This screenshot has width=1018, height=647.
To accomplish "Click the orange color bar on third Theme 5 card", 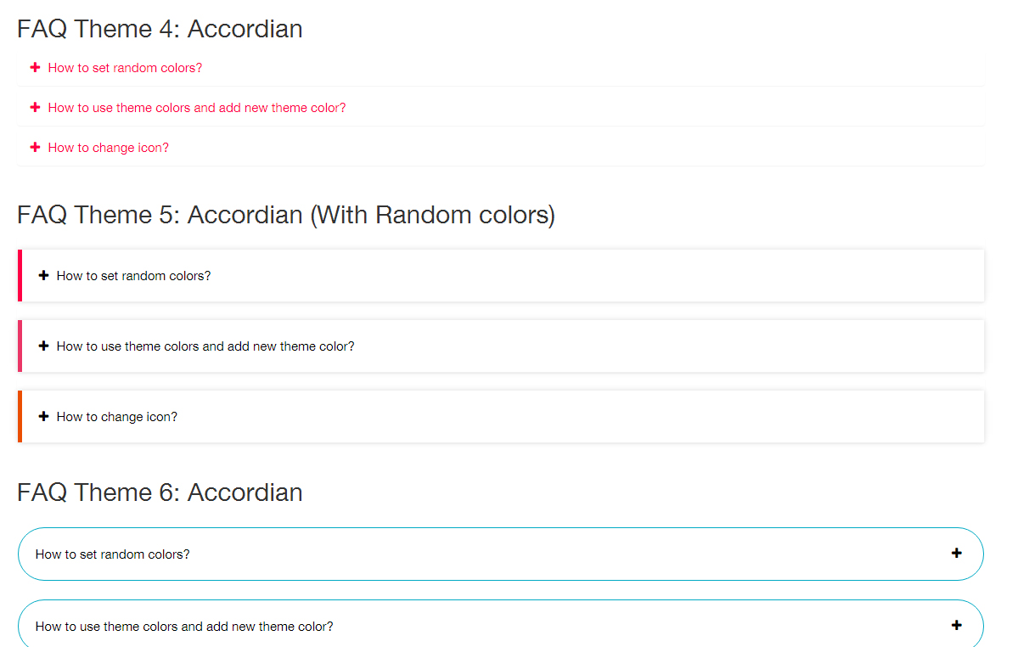I will (x=20, y=416).
